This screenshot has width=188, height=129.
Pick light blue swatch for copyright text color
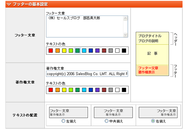pyautogui.click(x=84, y=90)
